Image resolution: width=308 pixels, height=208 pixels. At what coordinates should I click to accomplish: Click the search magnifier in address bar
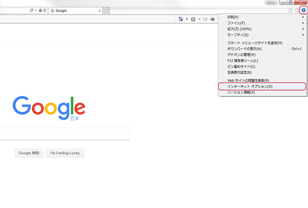[32, 10]
